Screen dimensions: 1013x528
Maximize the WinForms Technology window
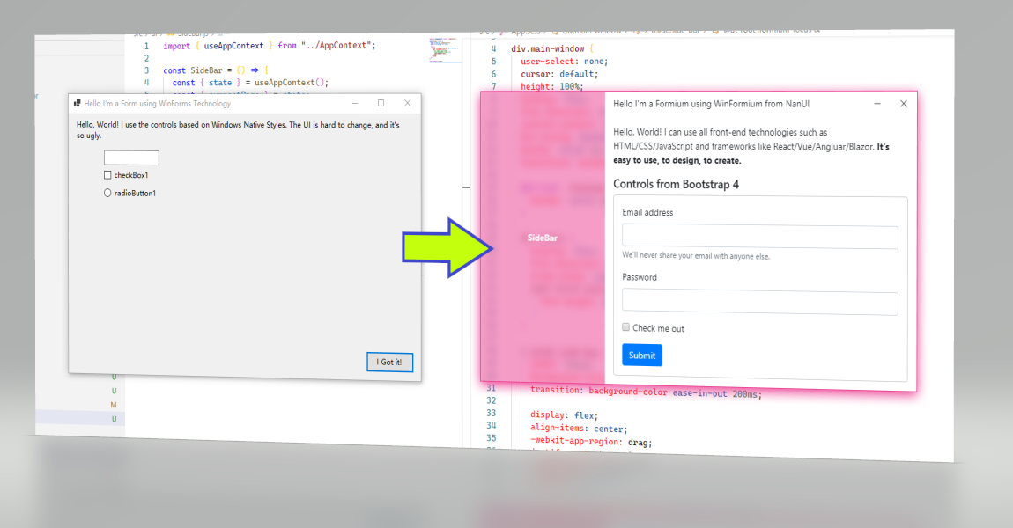[x=381, y=103]
